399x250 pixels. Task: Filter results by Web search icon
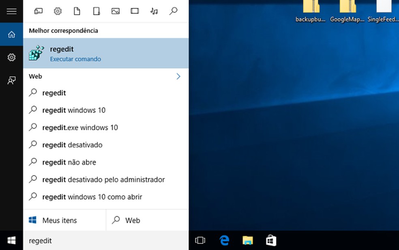pos(173,11)
